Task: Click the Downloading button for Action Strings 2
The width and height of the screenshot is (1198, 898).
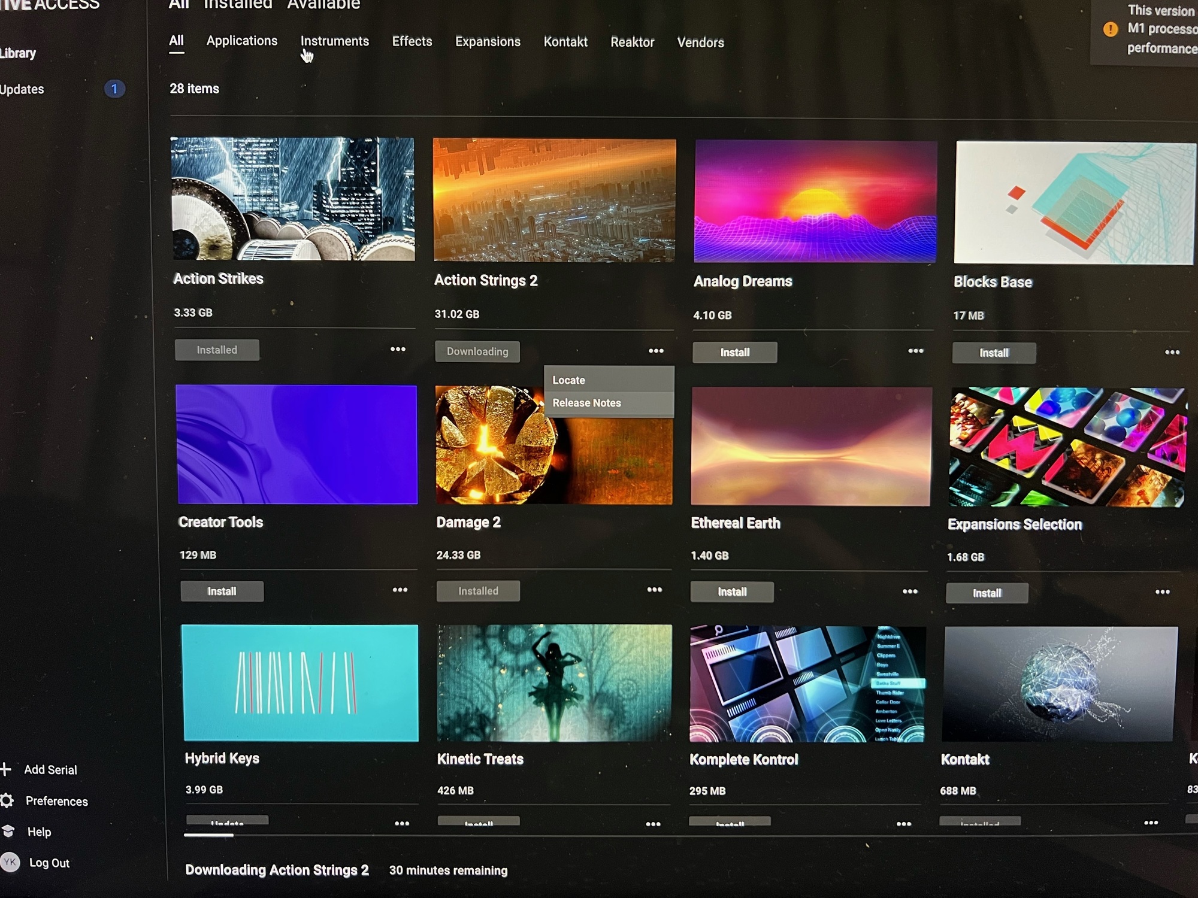Action: coord(477,351)
